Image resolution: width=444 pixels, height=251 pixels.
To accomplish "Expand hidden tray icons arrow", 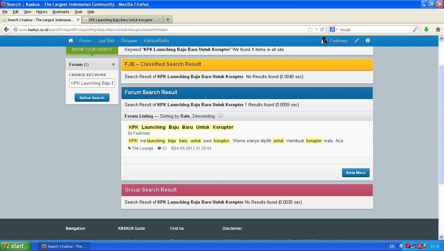I will [402, 246].
